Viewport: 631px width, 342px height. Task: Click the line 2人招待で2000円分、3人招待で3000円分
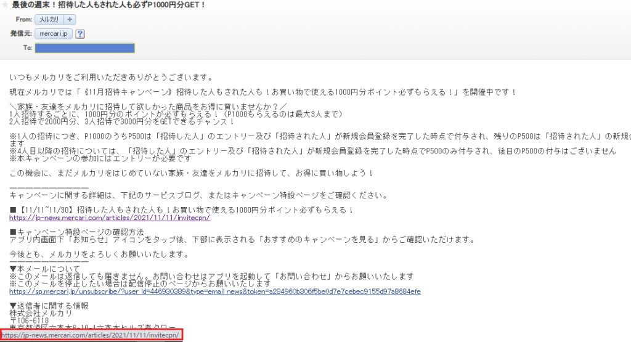click(x=121, y=121)
